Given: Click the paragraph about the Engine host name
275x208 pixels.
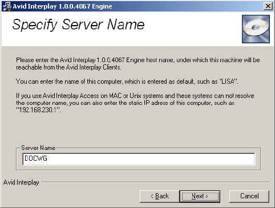Looking at the screenshot, I should tap(138, 63).
